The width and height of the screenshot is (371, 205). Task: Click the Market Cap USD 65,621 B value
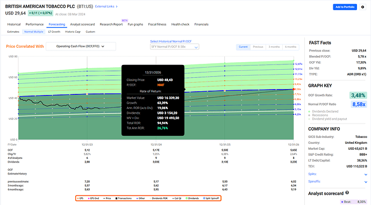pos(358,149)
